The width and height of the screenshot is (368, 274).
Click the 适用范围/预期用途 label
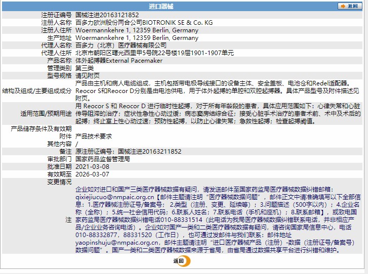[x=46, y=114]
